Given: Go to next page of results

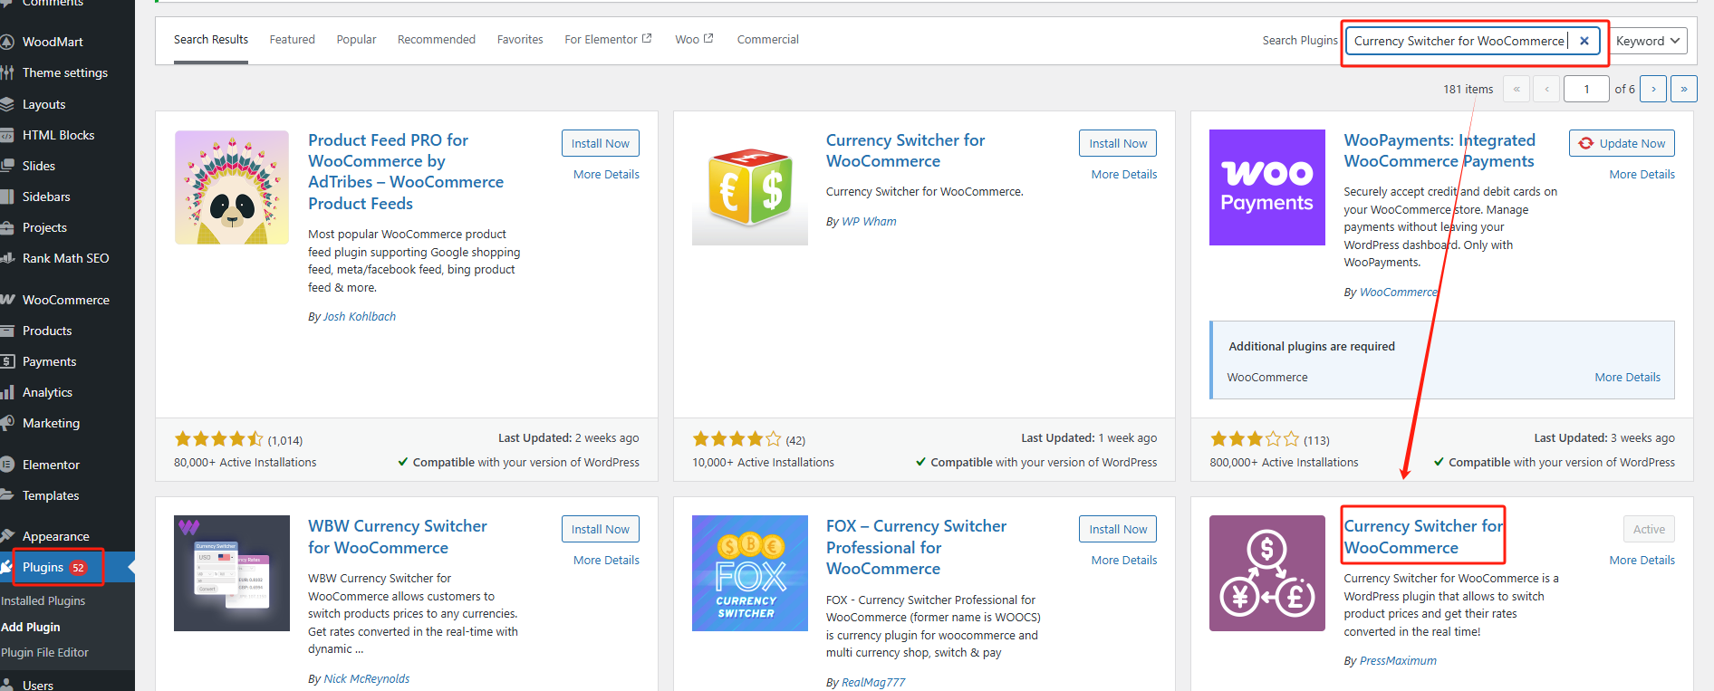Looking at the screenshot, I should coord(1653,89).
